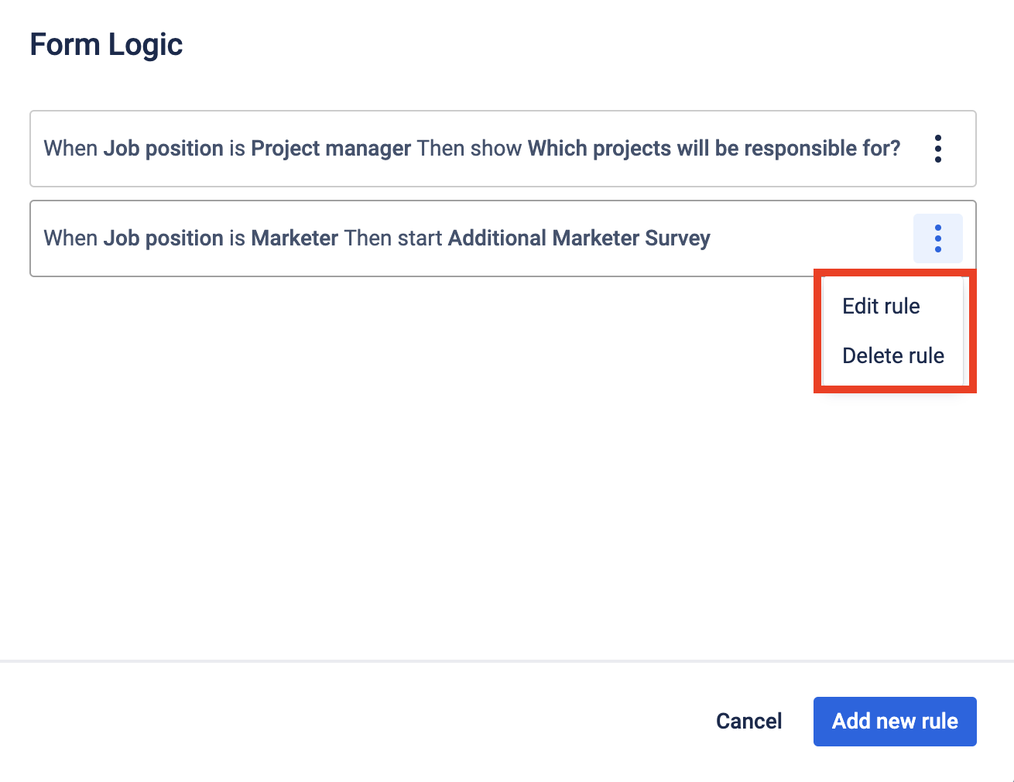Click the bold "Marketer" condition value
1014x782 pixels.
tap(294, 238)
